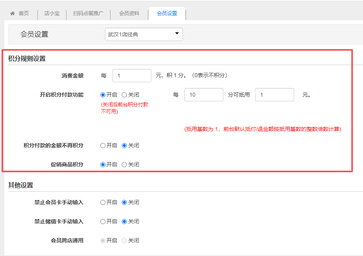Turn on 积分付款的金额不再积分
363x256 pixels.
point(103,145)
